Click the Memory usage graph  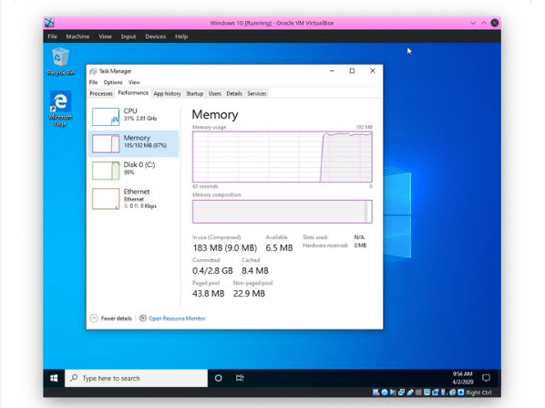tap(283, 157)
